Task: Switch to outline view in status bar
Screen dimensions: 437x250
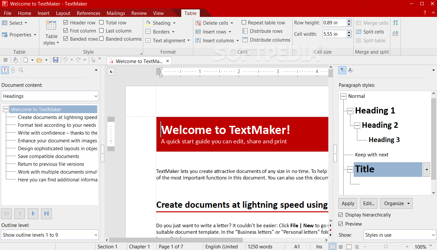Action: pos(357,247)
